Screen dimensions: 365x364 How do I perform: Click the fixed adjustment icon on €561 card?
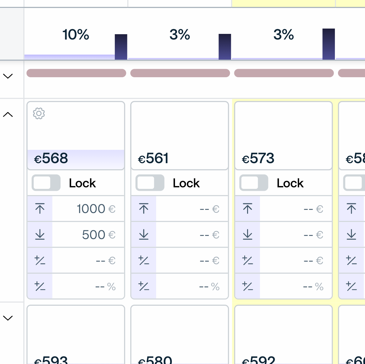pyautogui.click(x=144, y=260)
